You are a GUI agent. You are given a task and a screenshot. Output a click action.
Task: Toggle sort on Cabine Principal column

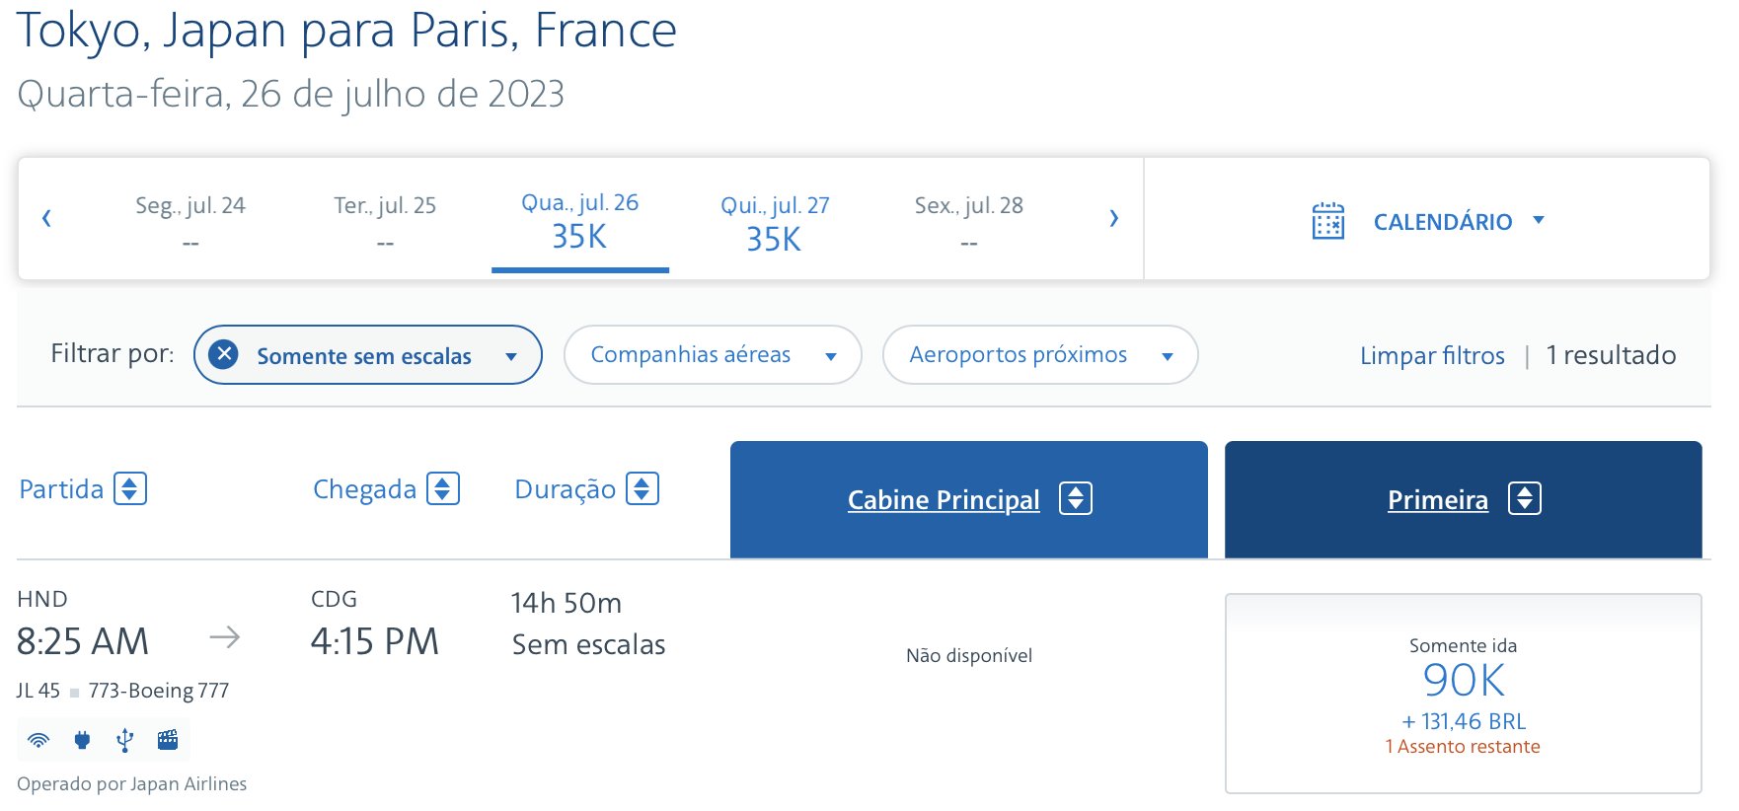1076,498
